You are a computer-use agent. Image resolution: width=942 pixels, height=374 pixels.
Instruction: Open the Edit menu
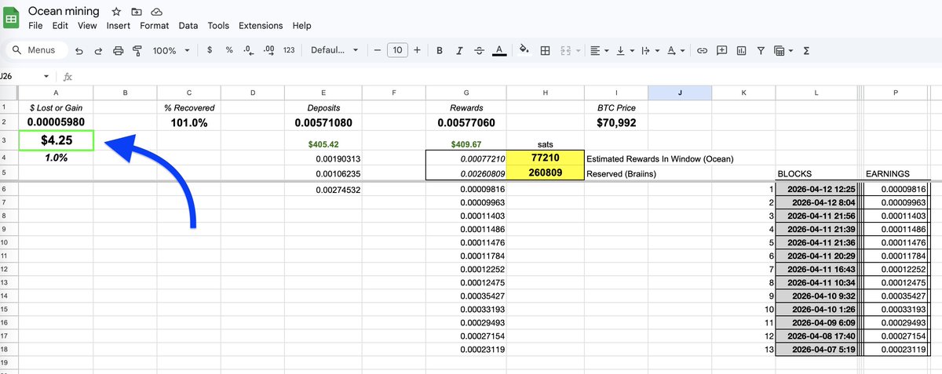pyautogui.click(x=60, y=26)
